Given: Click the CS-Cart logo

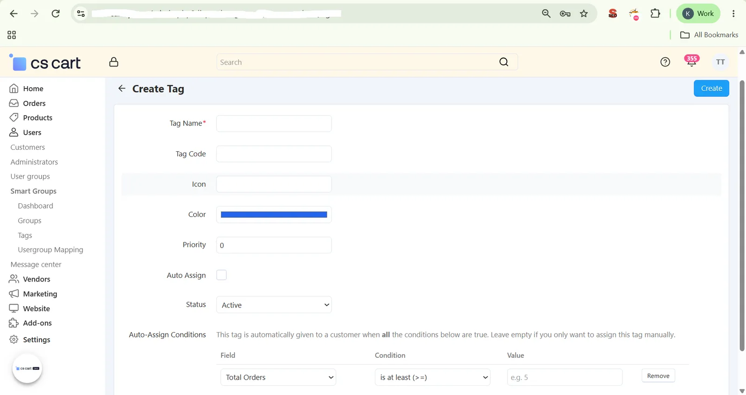Looking at the screenshot, I should [45, 62].
